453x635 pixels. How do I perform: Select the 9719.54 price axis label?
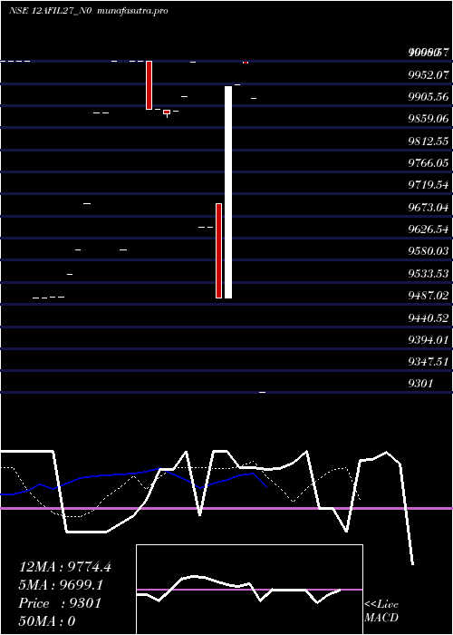coord(429,185)
